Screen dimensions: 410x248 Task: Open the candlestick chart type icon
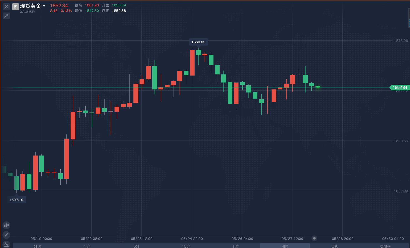6,225
